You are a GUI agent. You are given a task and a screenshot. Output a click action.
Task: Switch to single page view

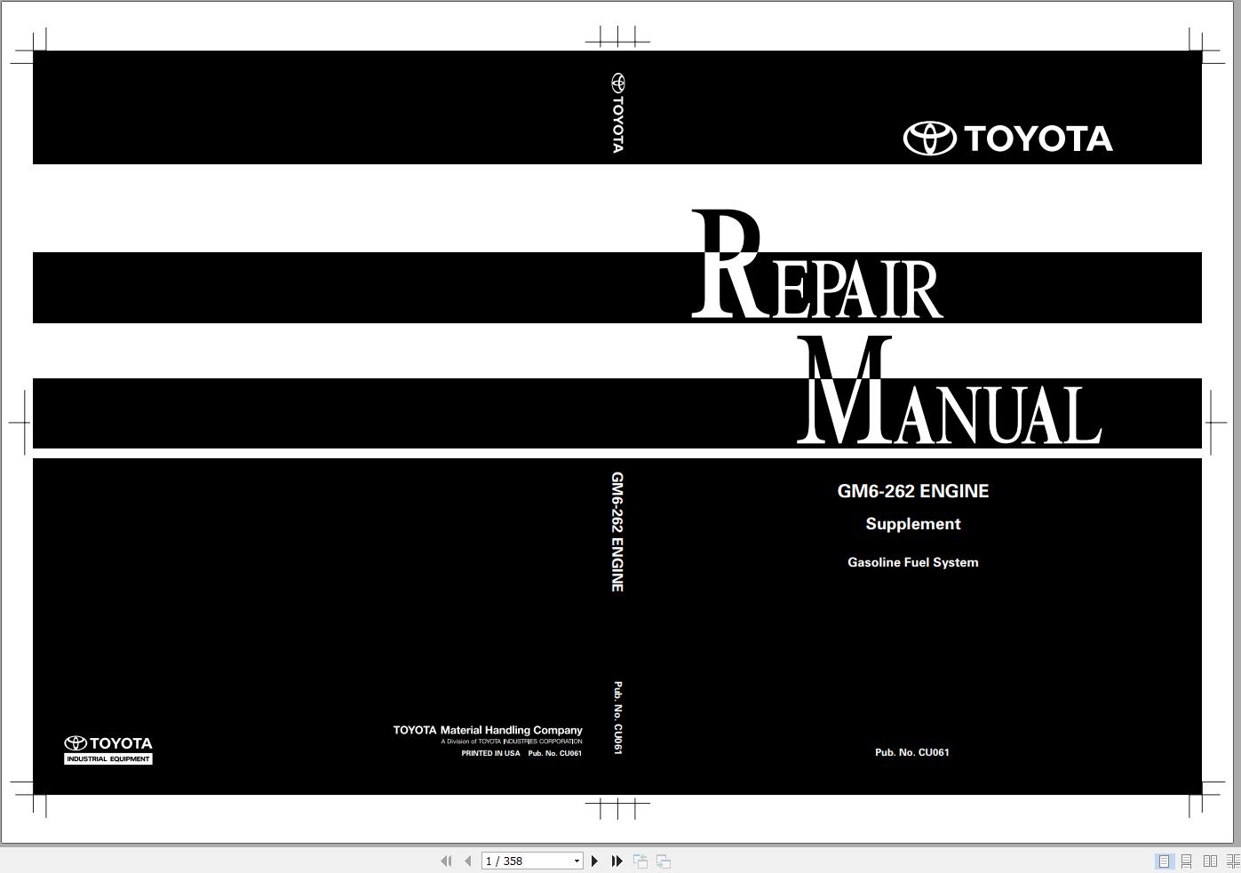(x=1164, y=861)
